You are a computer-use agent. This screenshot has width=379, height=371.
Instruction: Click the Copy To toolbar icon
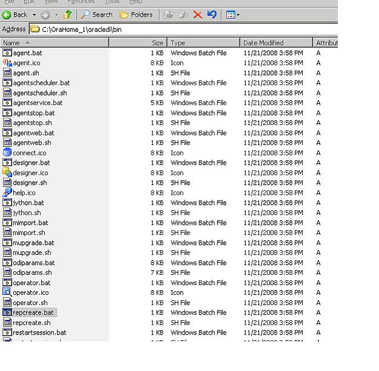tap(183, 15)
